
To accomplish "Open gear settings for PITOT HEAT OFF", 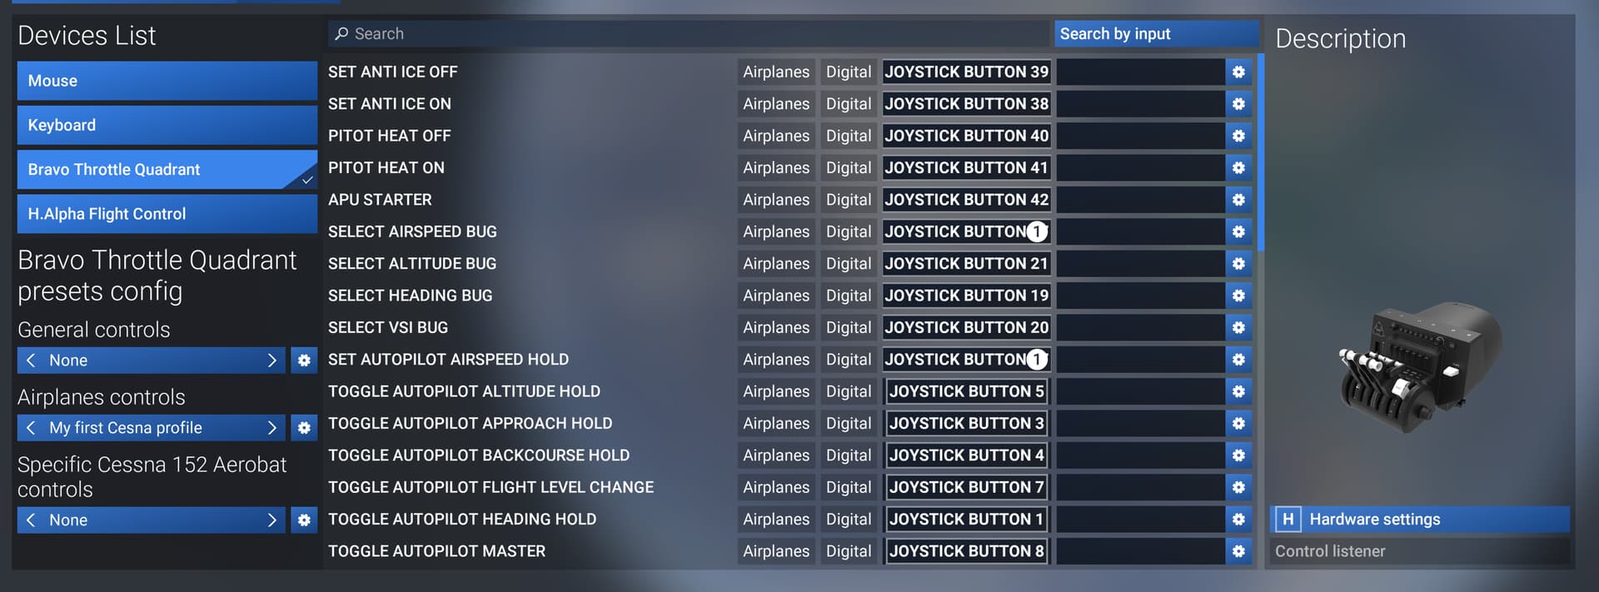I will pos(1238,136).
